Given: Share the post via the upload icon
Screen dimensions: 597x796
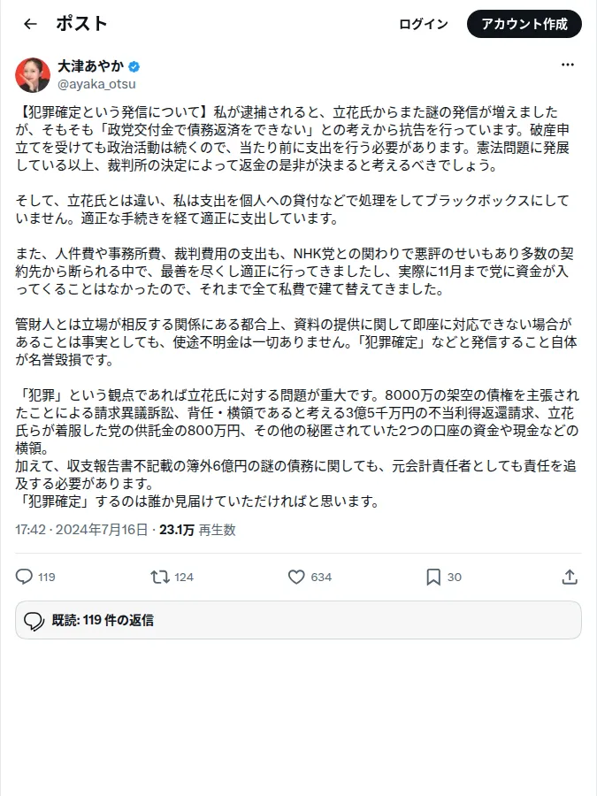Looking at the screenshot, I should click(x=570, y=577).
